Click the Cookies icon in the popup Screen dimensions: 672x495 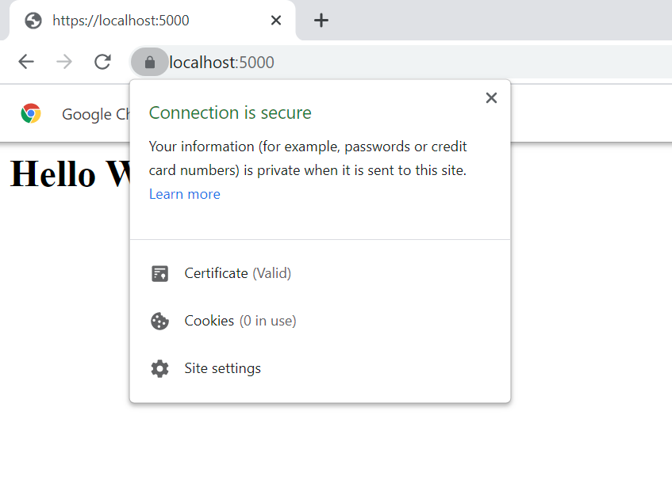coord(159,321)
